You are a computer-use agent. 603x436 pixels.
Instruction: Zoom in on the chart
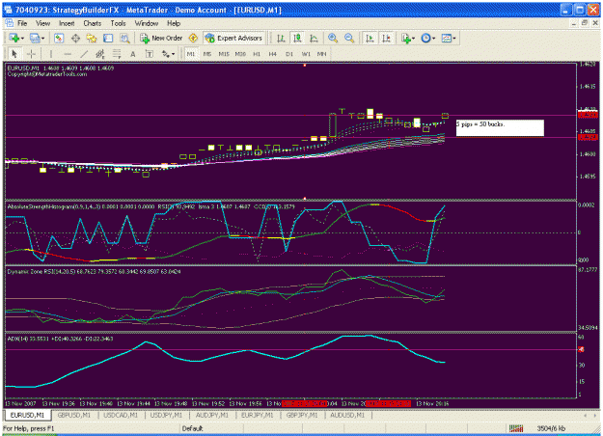tap(333, 38)
